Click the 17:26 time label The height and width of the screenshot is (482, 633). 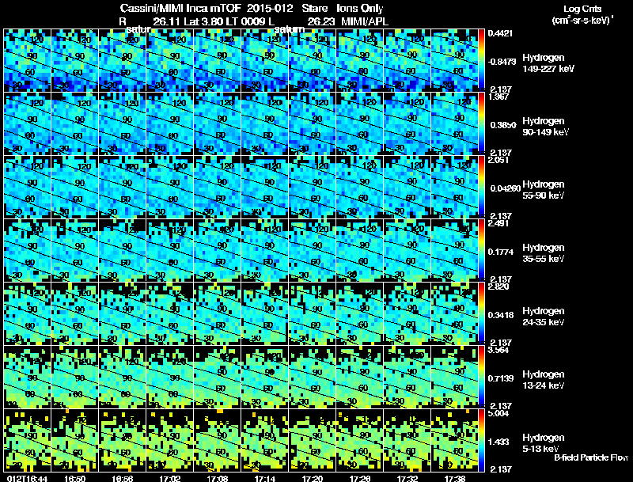click(360, 479)
